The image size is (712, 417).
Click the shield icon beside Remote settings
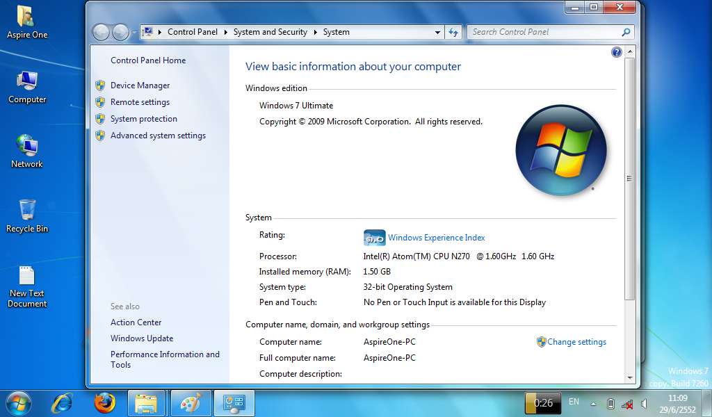(100, 102)
